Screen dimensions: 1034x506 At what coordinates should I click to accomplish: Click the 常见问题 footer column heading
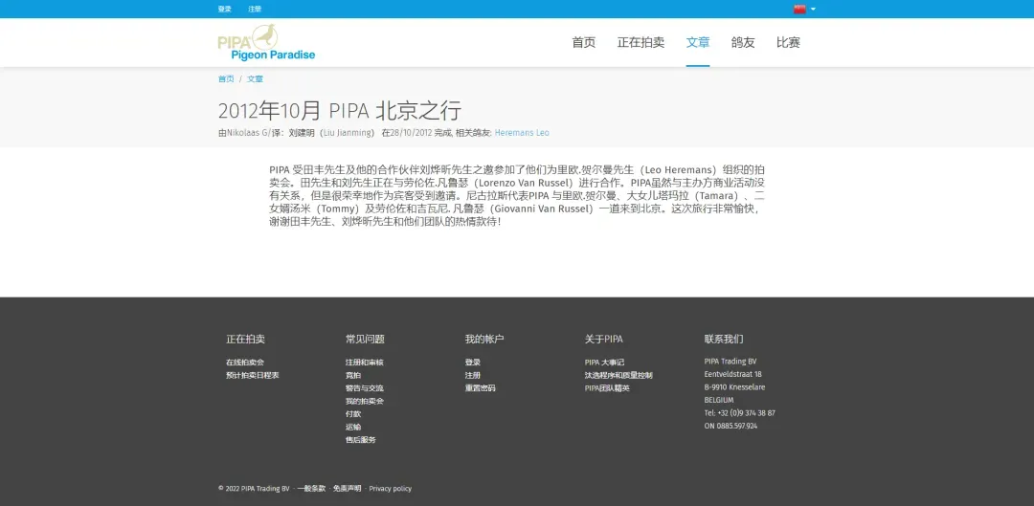click(365, 340)
